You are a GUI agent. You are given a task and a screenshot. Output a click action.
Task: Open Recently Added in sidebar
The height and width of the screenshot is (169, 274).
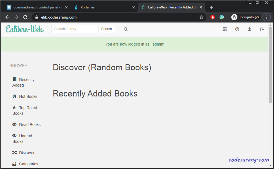click(23, 82)
